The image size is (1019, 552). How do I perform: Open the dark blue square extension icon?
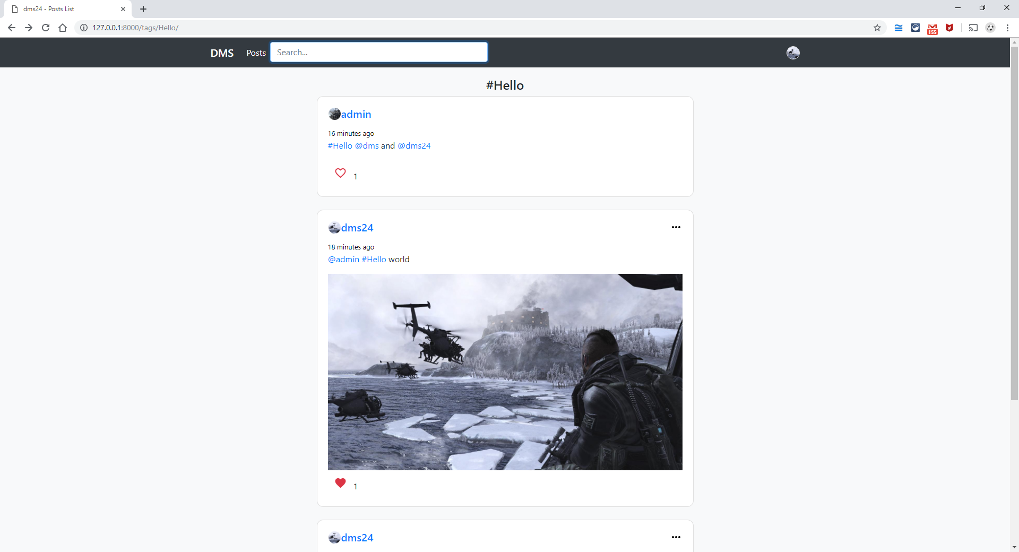pyautogui.click(x=916, y=28)
